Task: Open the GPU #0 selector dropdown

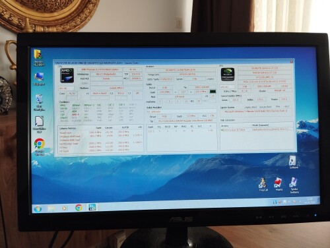Action: pos(227,87)
